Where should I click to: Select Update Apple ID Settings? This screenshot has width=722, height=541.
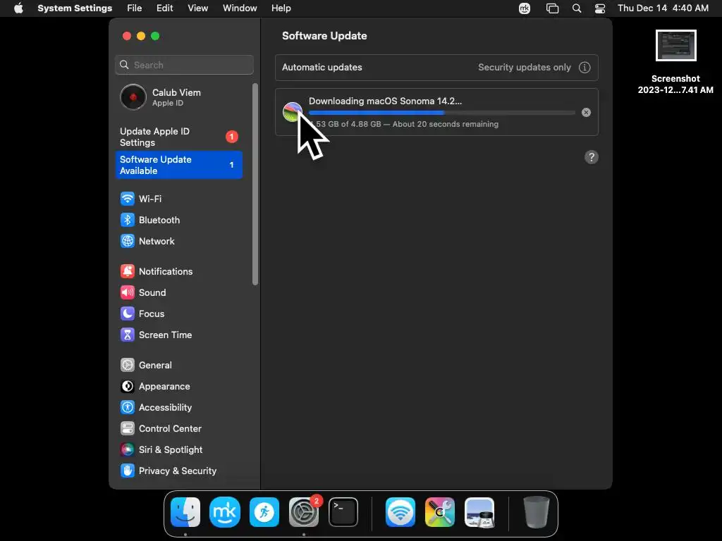(178, 137)
